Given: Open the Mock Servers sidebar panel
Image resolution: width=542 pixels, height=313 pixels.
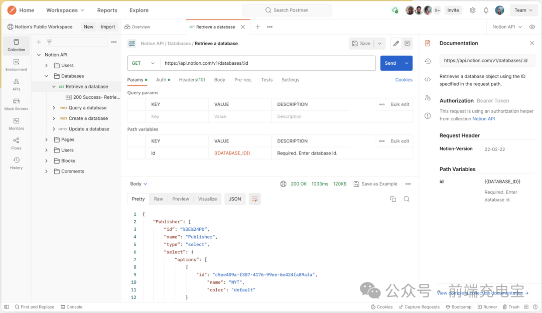Looking at the screenshot, I should pos(16,104).
